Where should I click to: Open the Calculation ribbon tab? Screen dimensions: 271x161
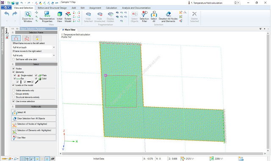(111, 8)
